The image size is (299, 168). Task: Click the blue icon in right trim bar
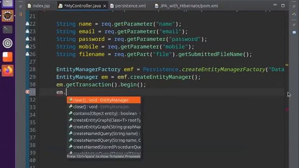tap(294, 32)
